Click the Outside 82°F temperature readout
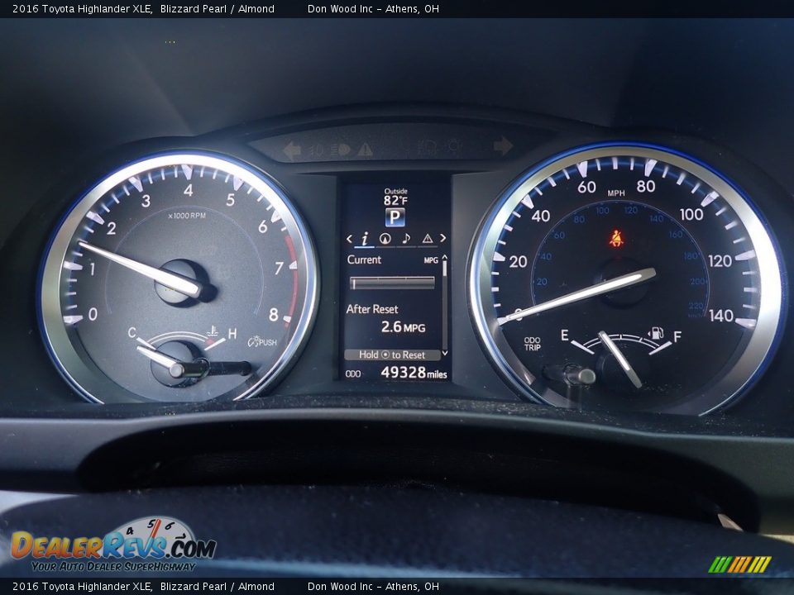The height and width of the screenshot is (595, 794). point(395,197)
